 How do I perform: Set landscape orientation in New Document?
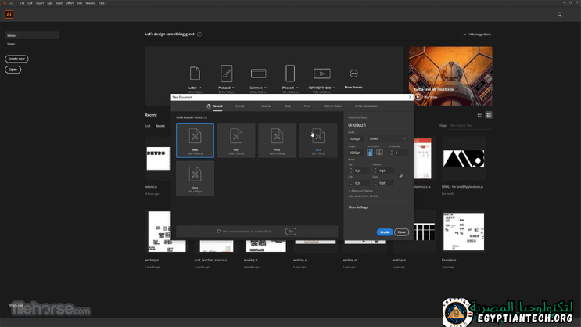379,153
